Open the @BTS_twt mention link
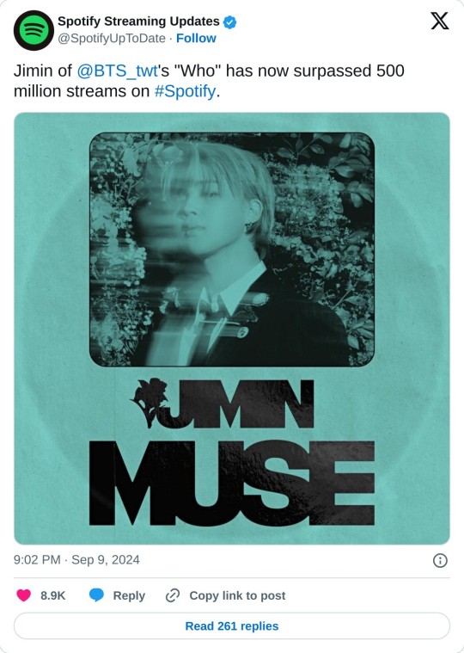The height and width of the screenshot is (653, 464). pos(117,71)
